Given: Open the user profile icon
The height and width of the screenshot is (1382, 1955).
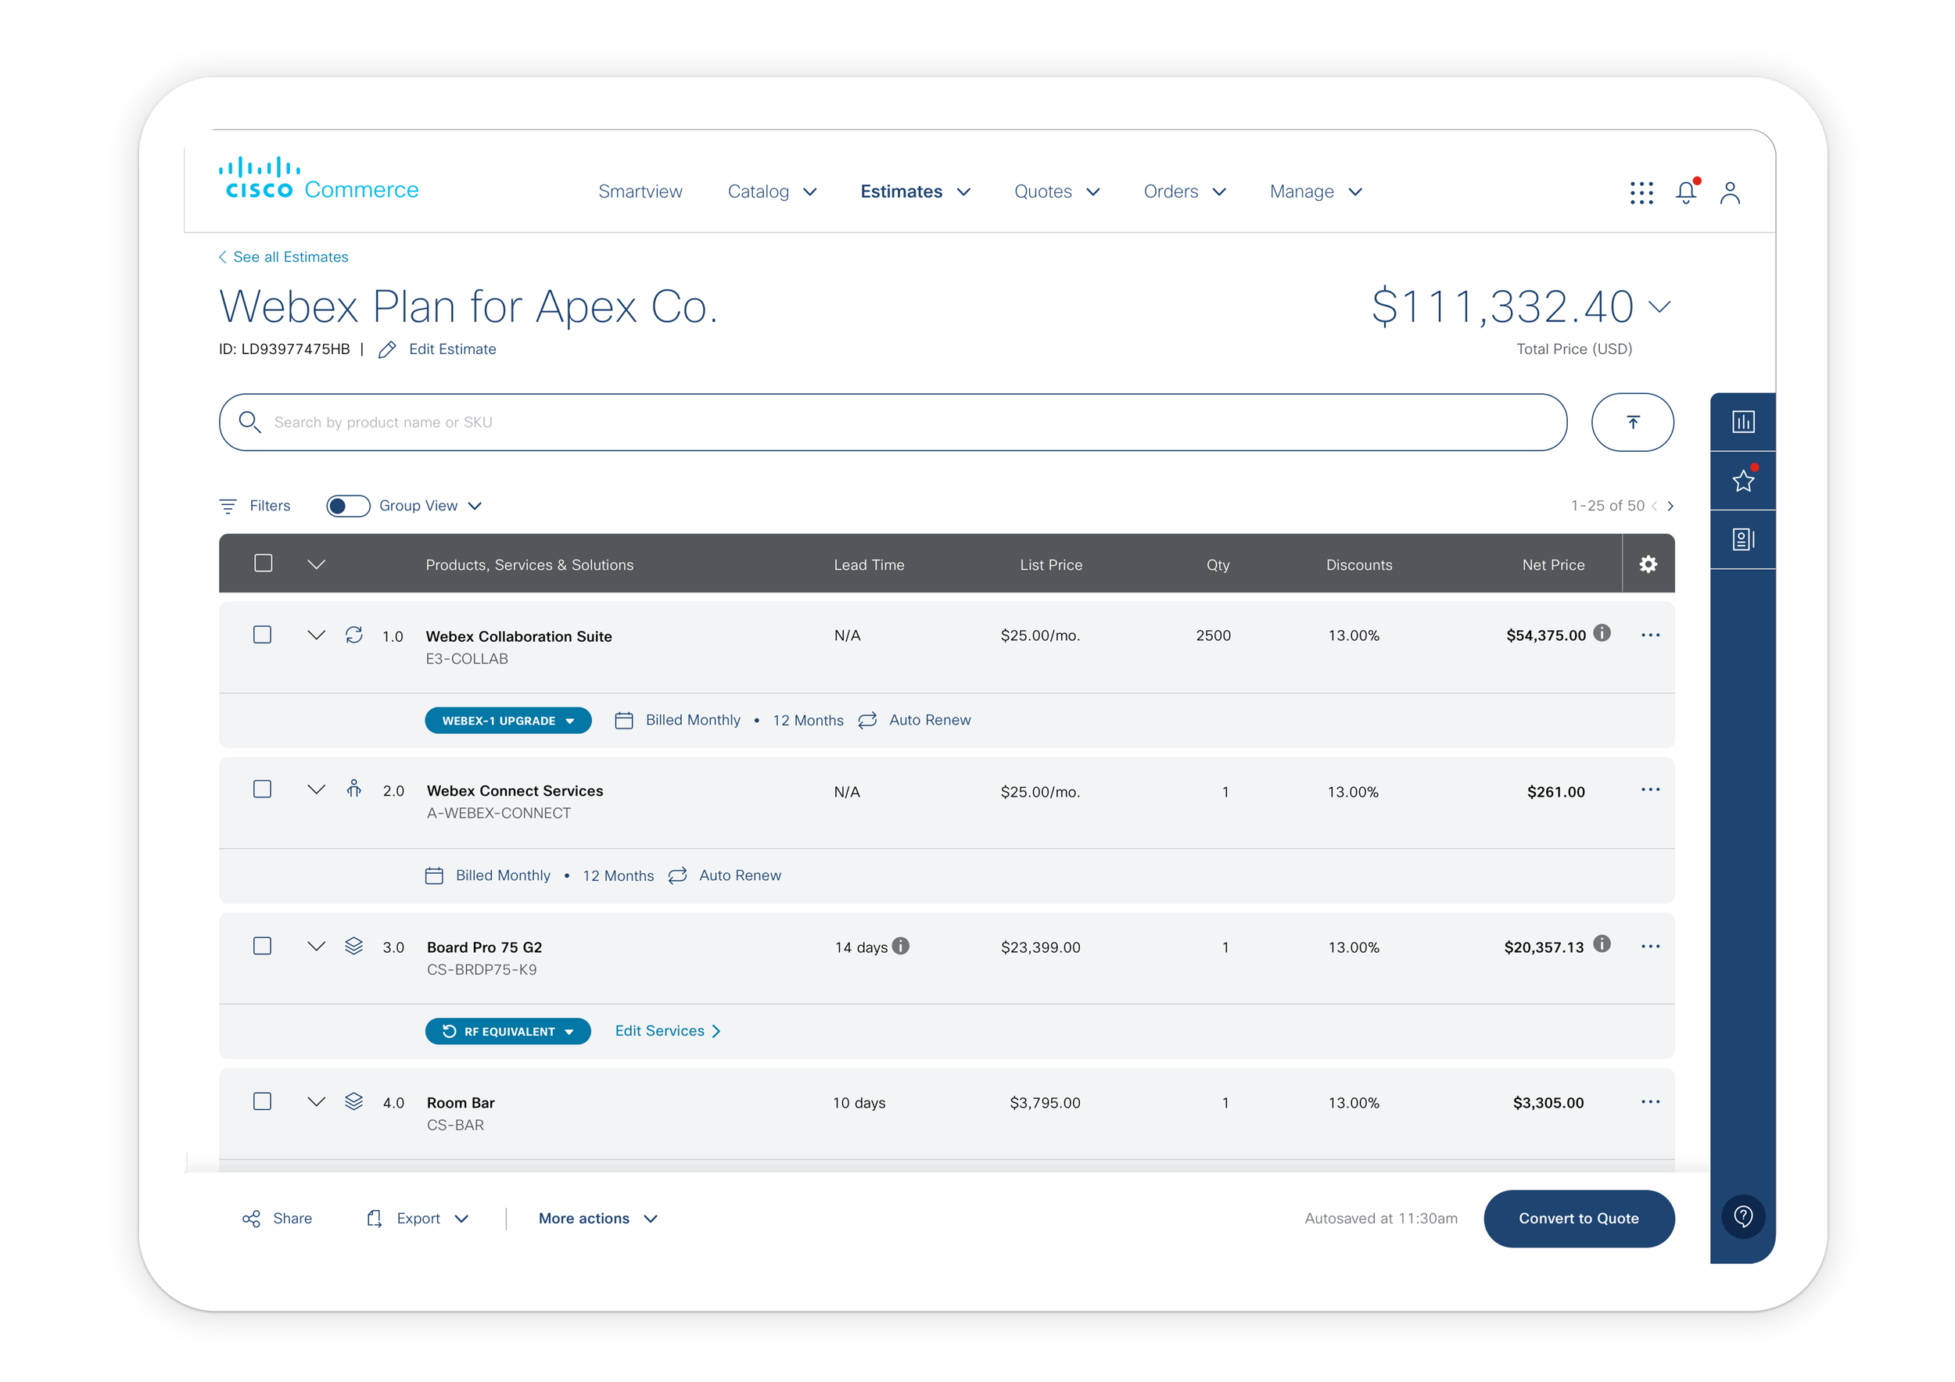Looking at the screenshot, I should tap(1729, 192).
